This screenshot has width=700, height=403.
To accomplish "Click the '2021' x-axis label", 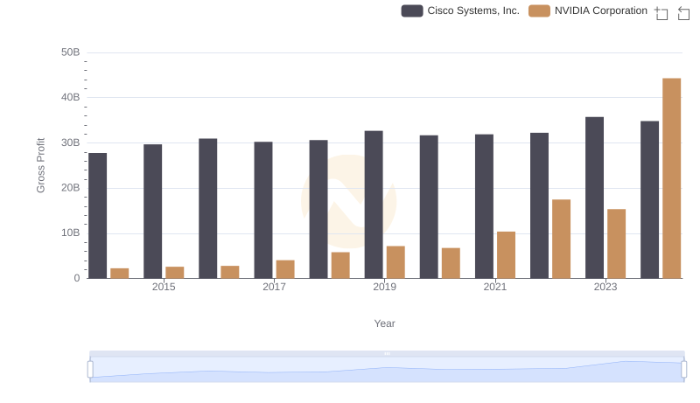I will (494, 287).
